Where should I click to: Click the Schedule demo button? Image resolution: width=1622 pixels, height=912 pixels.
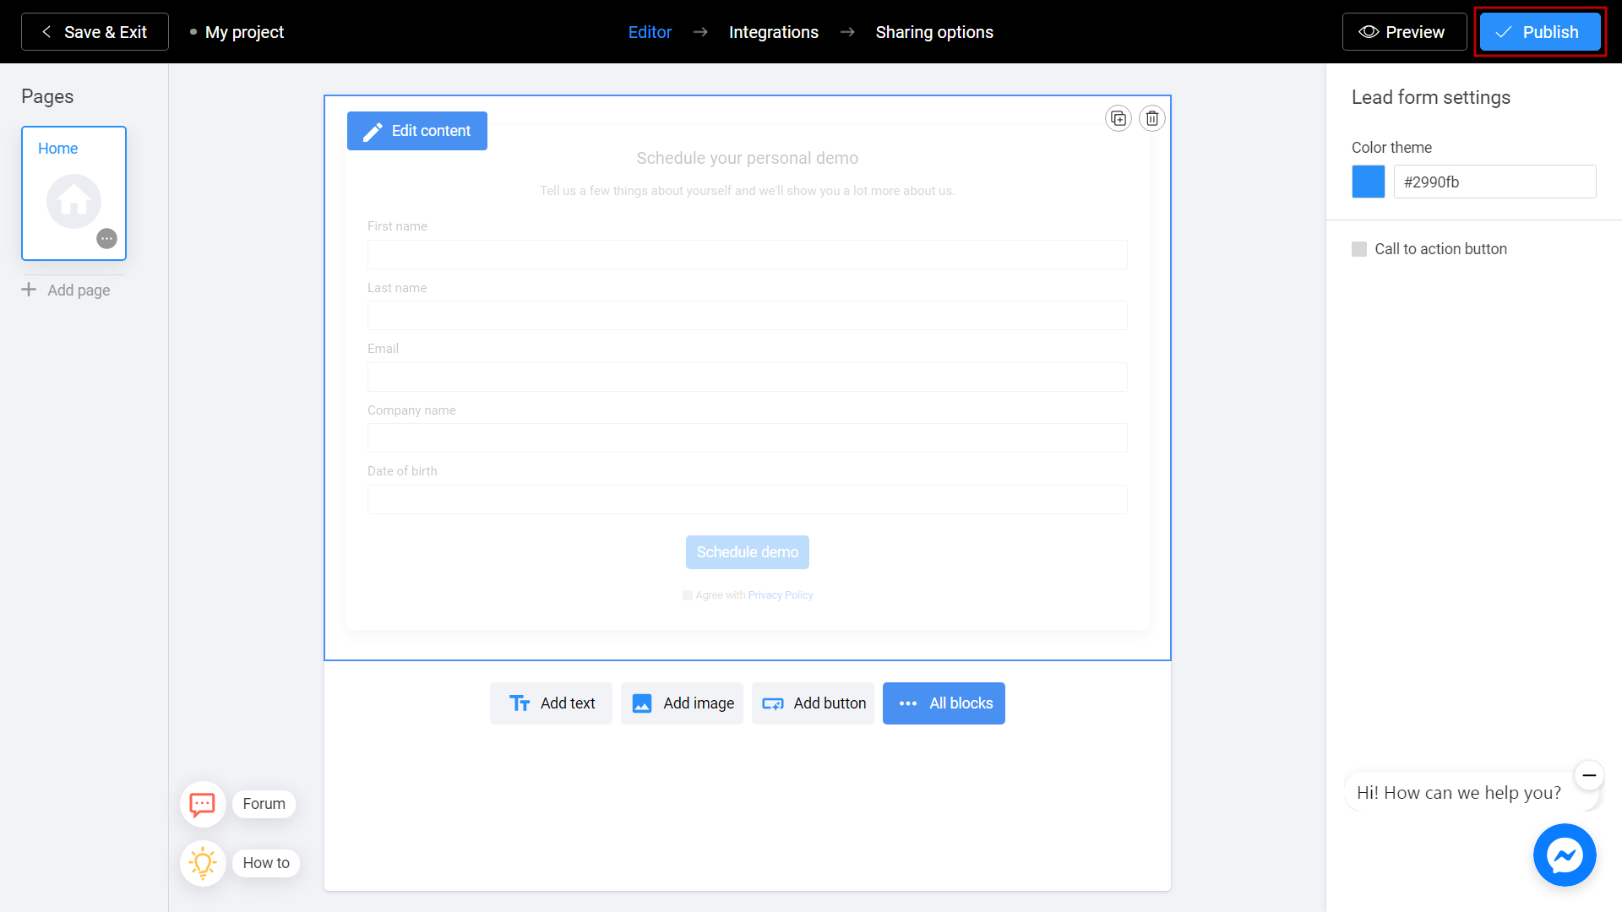pos(748,552)
